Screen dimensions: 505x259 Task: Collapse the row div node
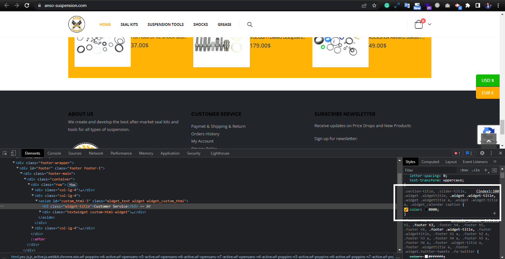(x=29, y=184)
